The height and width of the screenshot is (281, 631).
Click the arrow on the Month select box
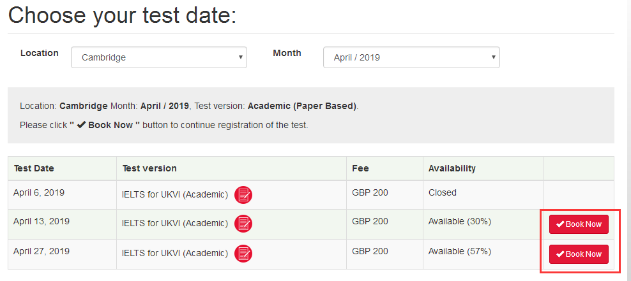click(494, 57)
